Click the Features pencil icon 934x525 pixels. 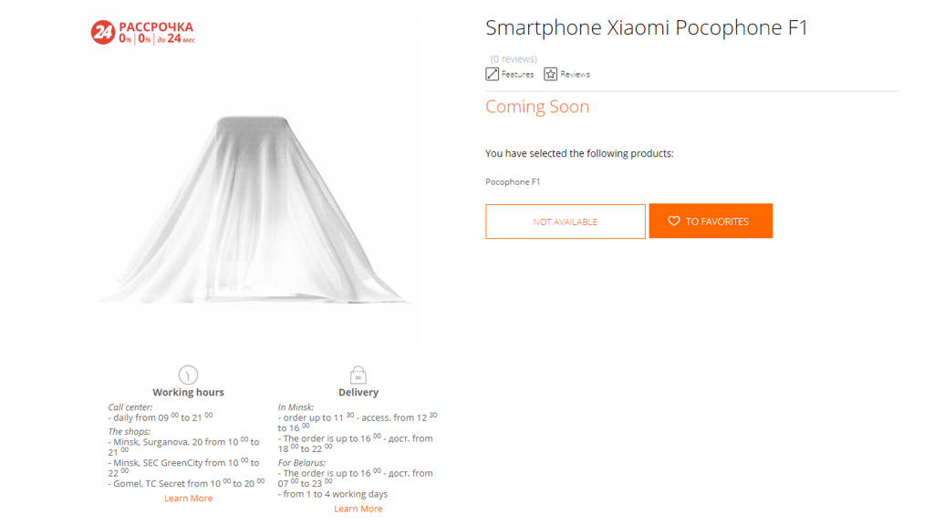click(492, 74)
